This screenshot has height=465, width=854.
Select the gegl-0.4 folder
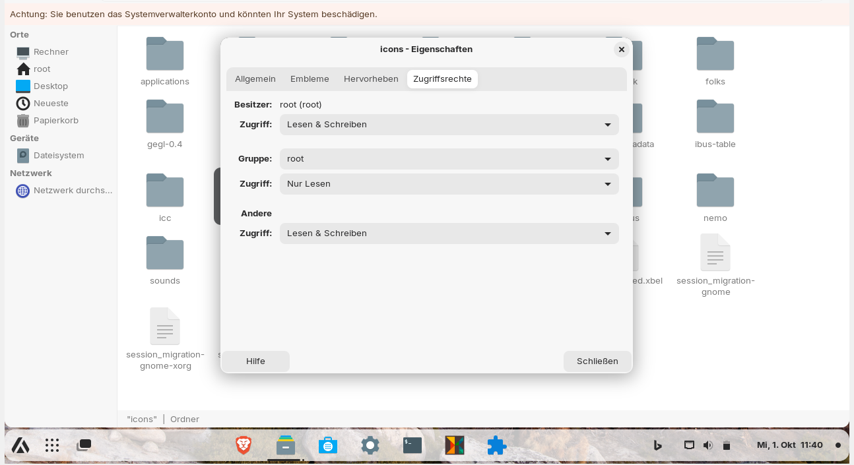(x=165, y=117)
